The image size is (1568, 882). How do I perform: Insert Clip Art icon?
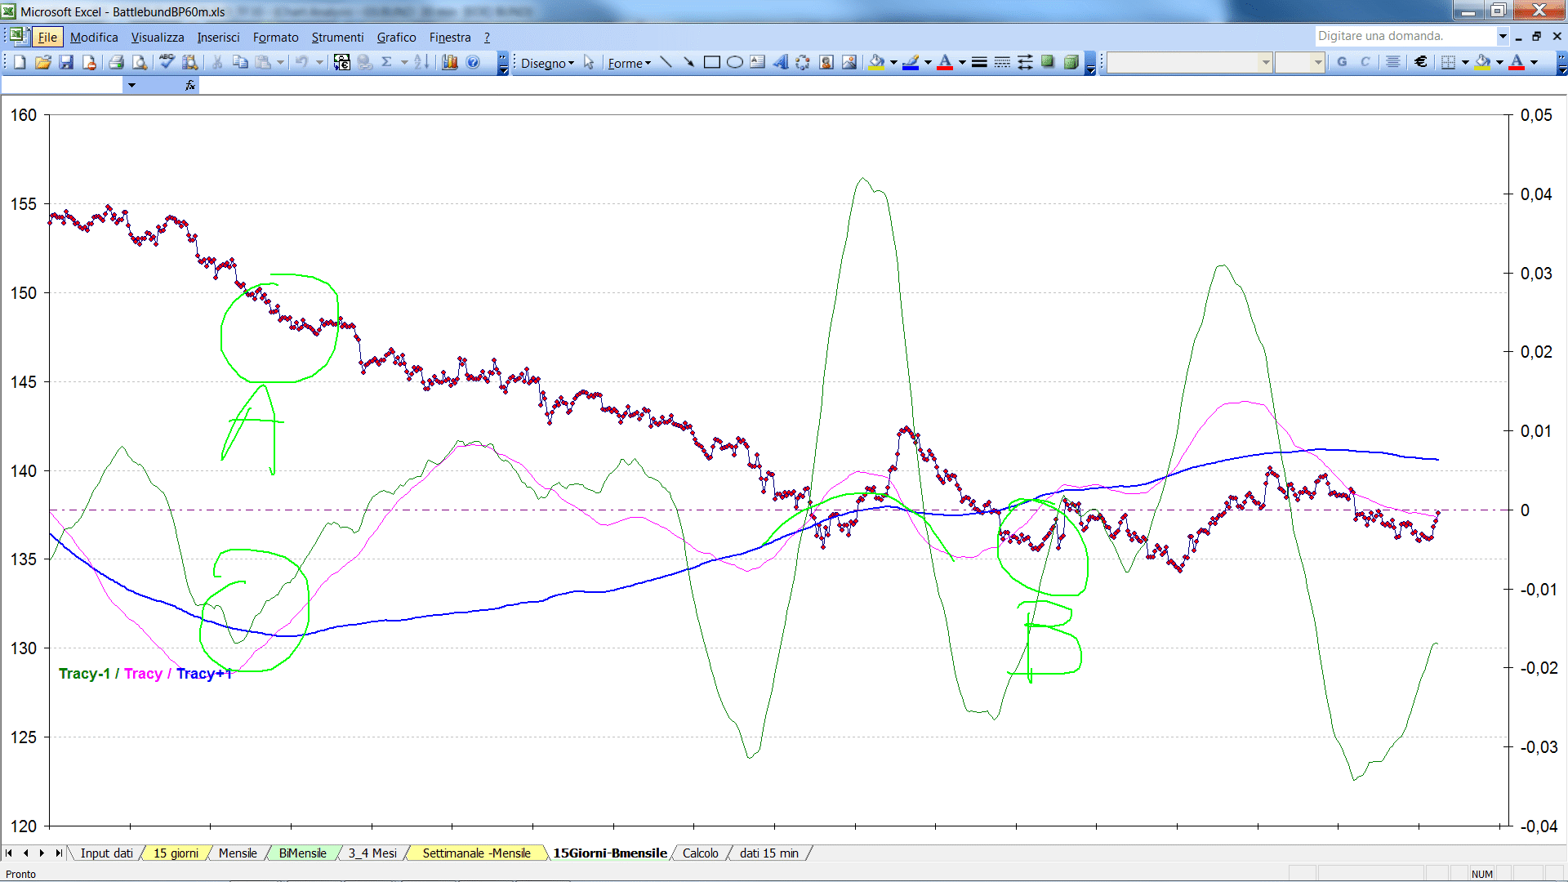826,62
